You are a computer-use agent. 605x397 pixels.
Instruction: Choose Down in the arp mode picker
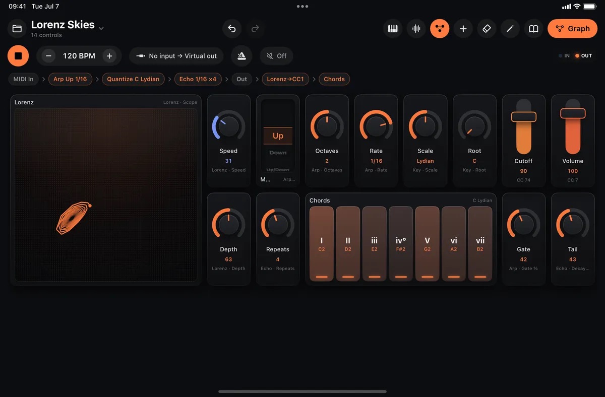click(x=278, y=153)
